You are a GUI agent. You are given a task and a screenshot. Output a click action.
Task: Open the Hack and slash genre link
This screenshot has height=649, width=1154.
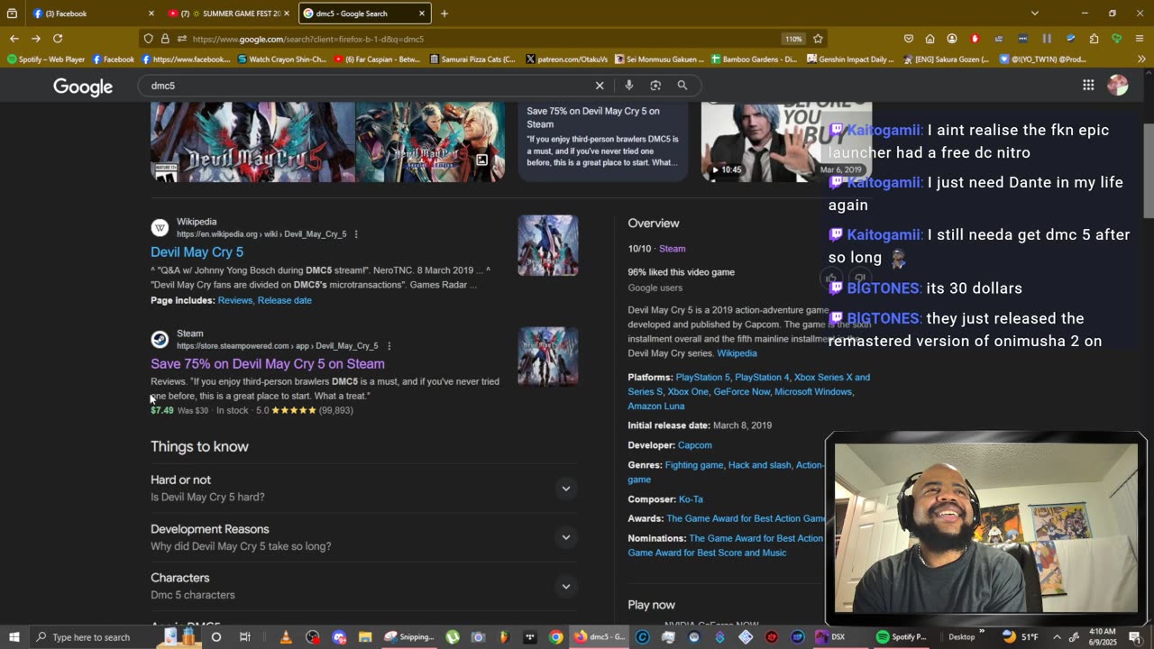coord(759,465)
